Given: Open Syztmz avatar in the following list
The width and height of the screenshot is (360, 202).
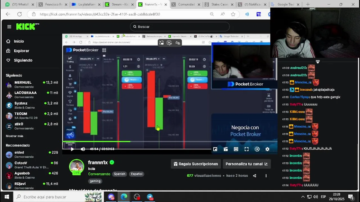Looking at the screenshot, I should point(9,105).
